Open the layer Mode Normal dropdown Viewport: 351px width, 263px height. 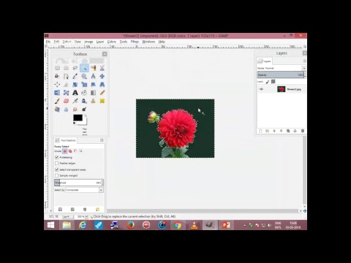pos(282,68)
